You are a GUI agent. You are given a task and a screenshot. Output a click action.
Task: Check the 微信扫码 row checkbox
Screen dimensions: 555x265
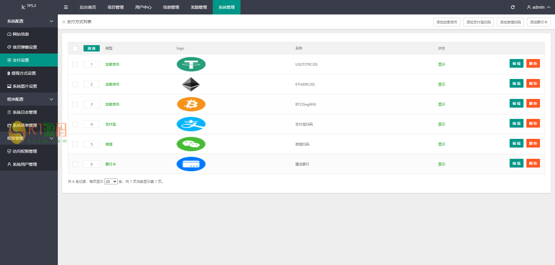[x=75, y=144]
